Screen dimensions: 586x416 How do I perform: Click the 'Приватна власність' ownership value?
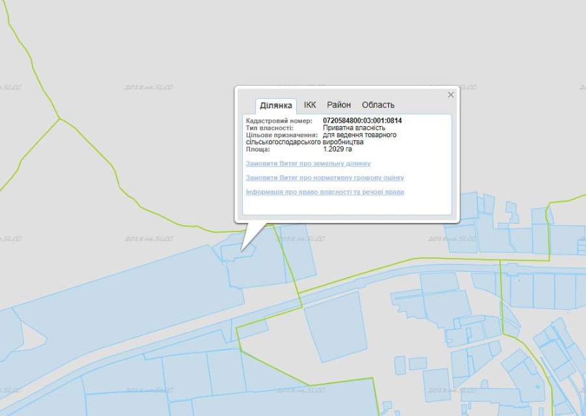[x=354, y=128]
